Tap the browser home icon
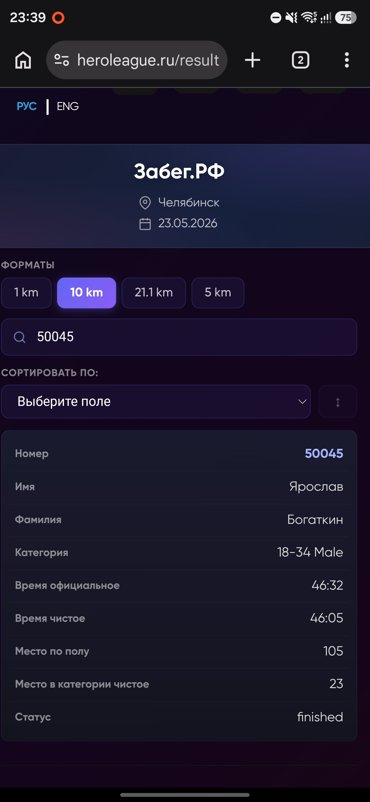This screenshot has height=802, width=370. 23,60
